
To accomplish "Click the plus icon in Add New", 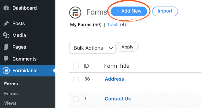I will (117, 11).
